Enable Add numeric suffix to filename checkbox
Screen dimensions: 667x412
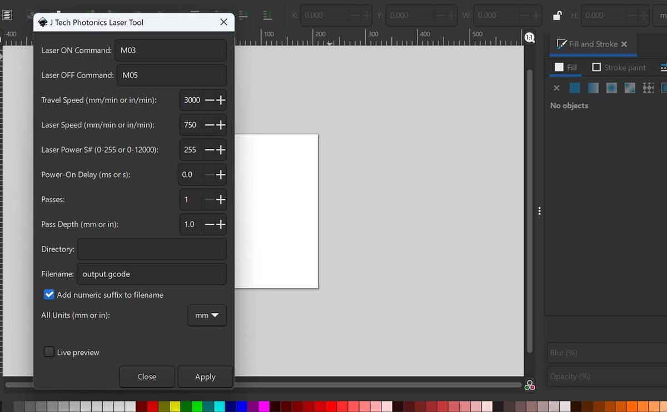coord(49,294)
